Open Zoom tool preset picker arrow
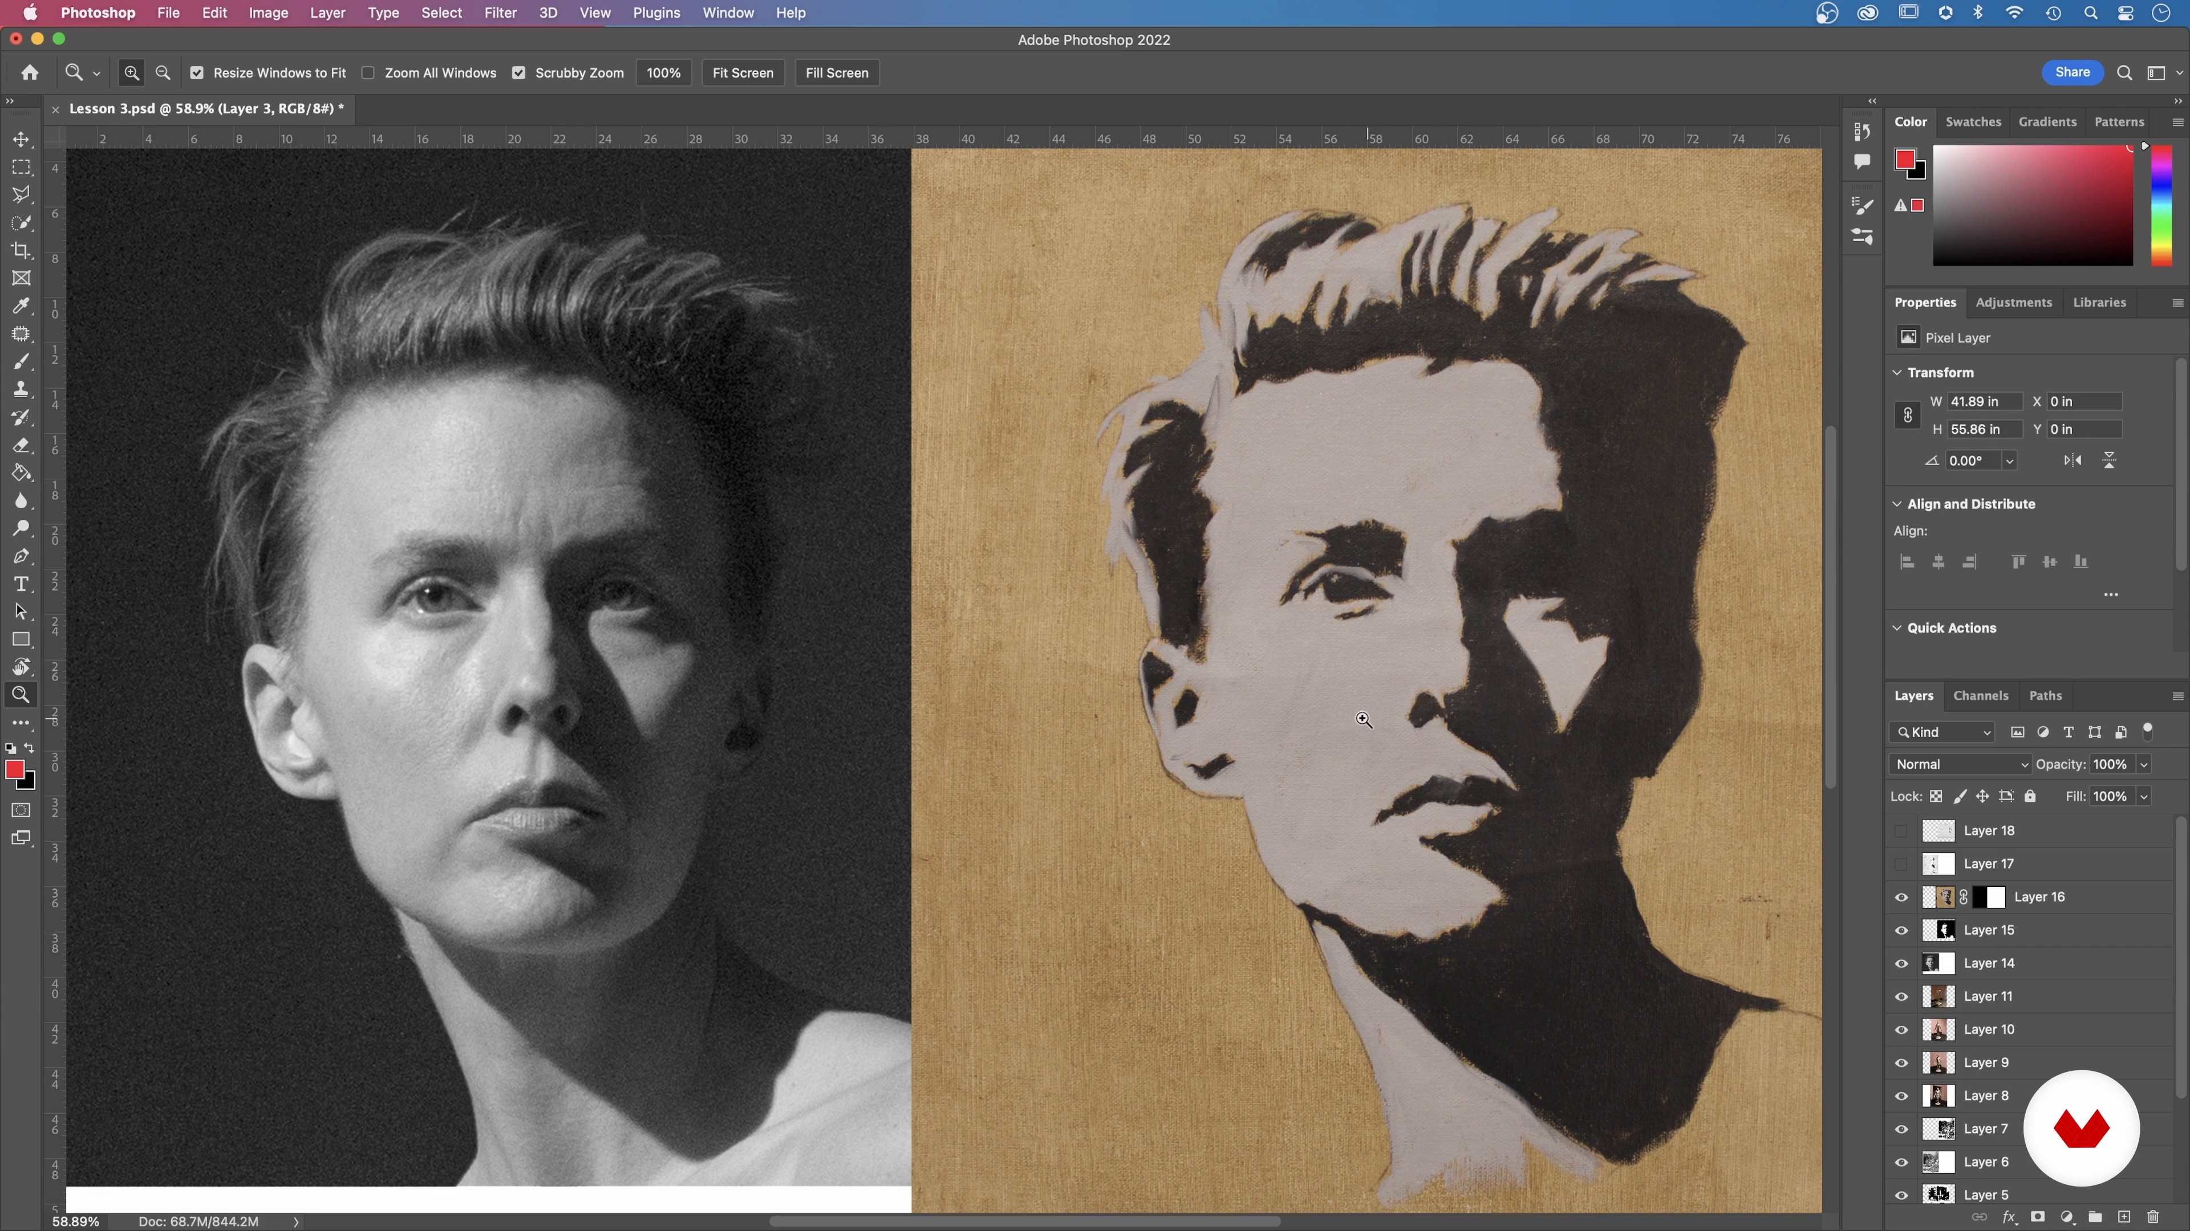 [x=96, y=74]
